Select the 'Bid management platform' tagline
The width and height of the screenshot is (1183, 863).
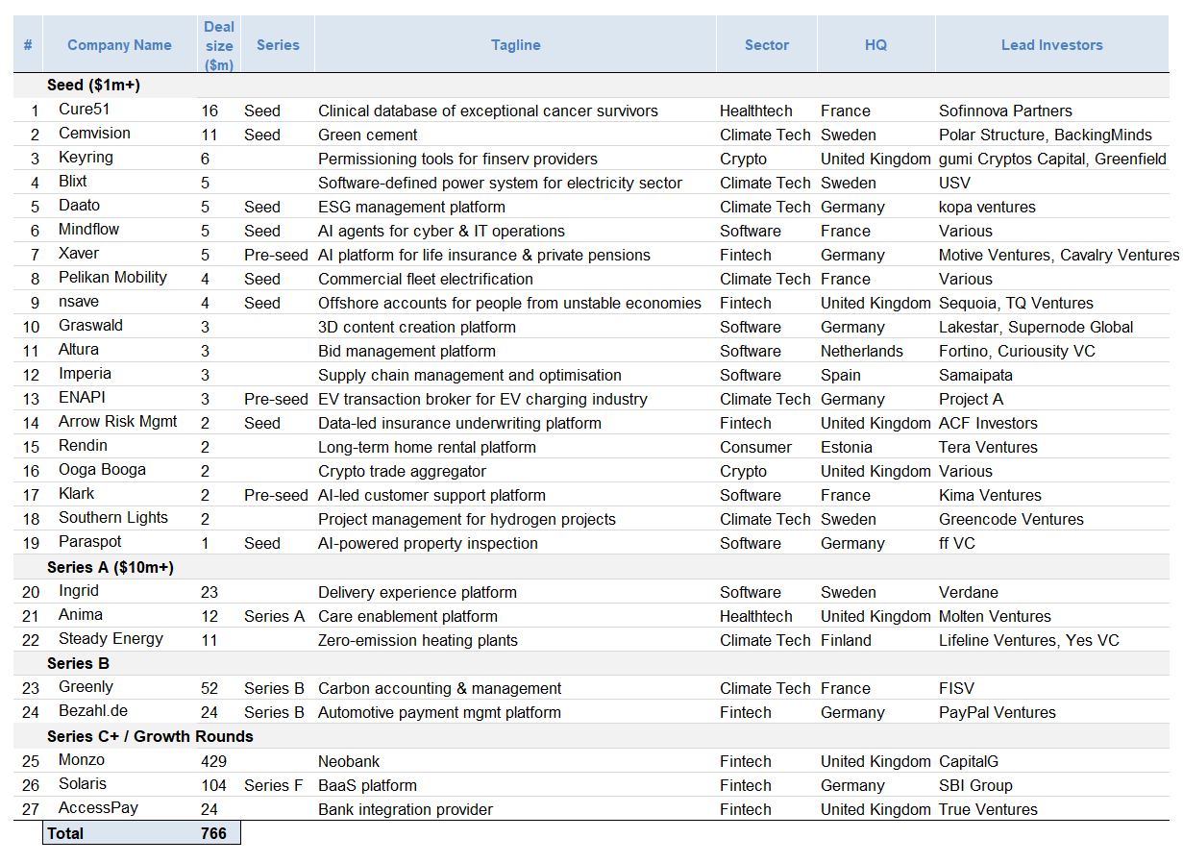click(407, 351)
